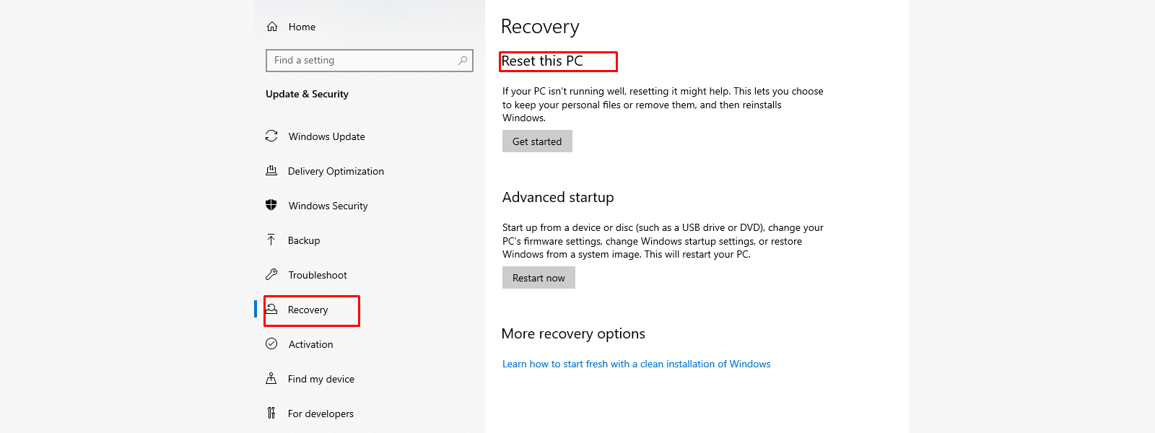
Task: Open the Windows Update section
Action: coord(326,136)
